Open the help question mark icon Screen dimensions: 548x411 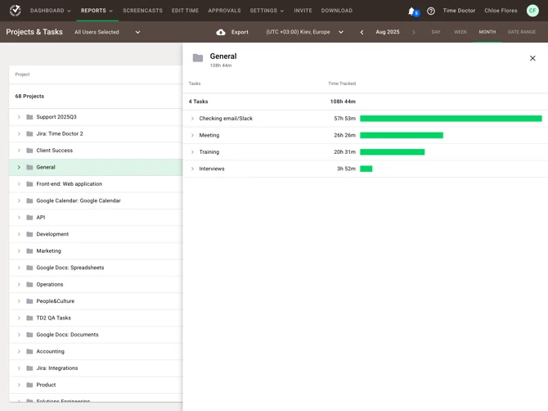coord(431,11)
